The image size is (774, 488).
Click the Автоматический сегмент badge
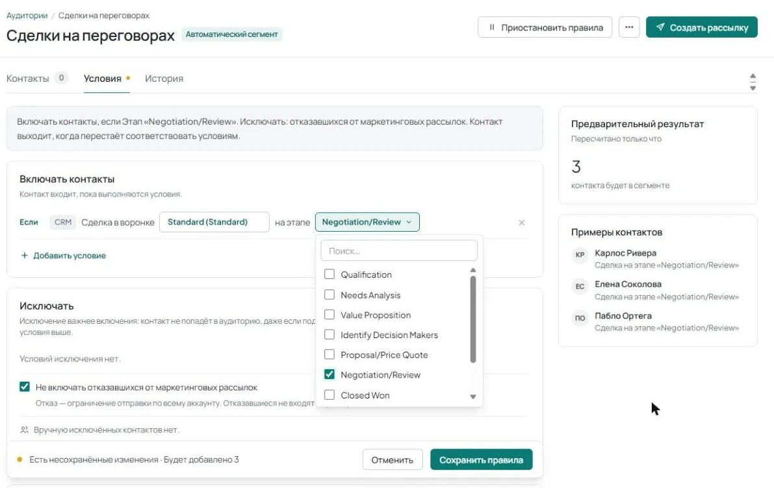231,34
